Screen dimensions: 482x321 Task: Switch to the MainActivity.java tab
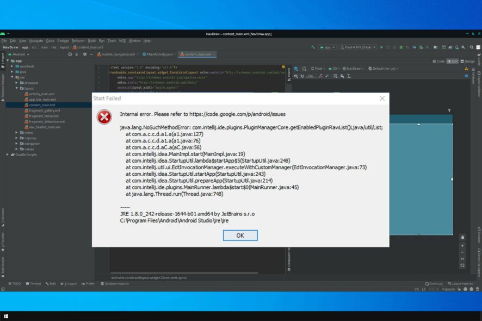pyautogui.click(x=157, y=54)
